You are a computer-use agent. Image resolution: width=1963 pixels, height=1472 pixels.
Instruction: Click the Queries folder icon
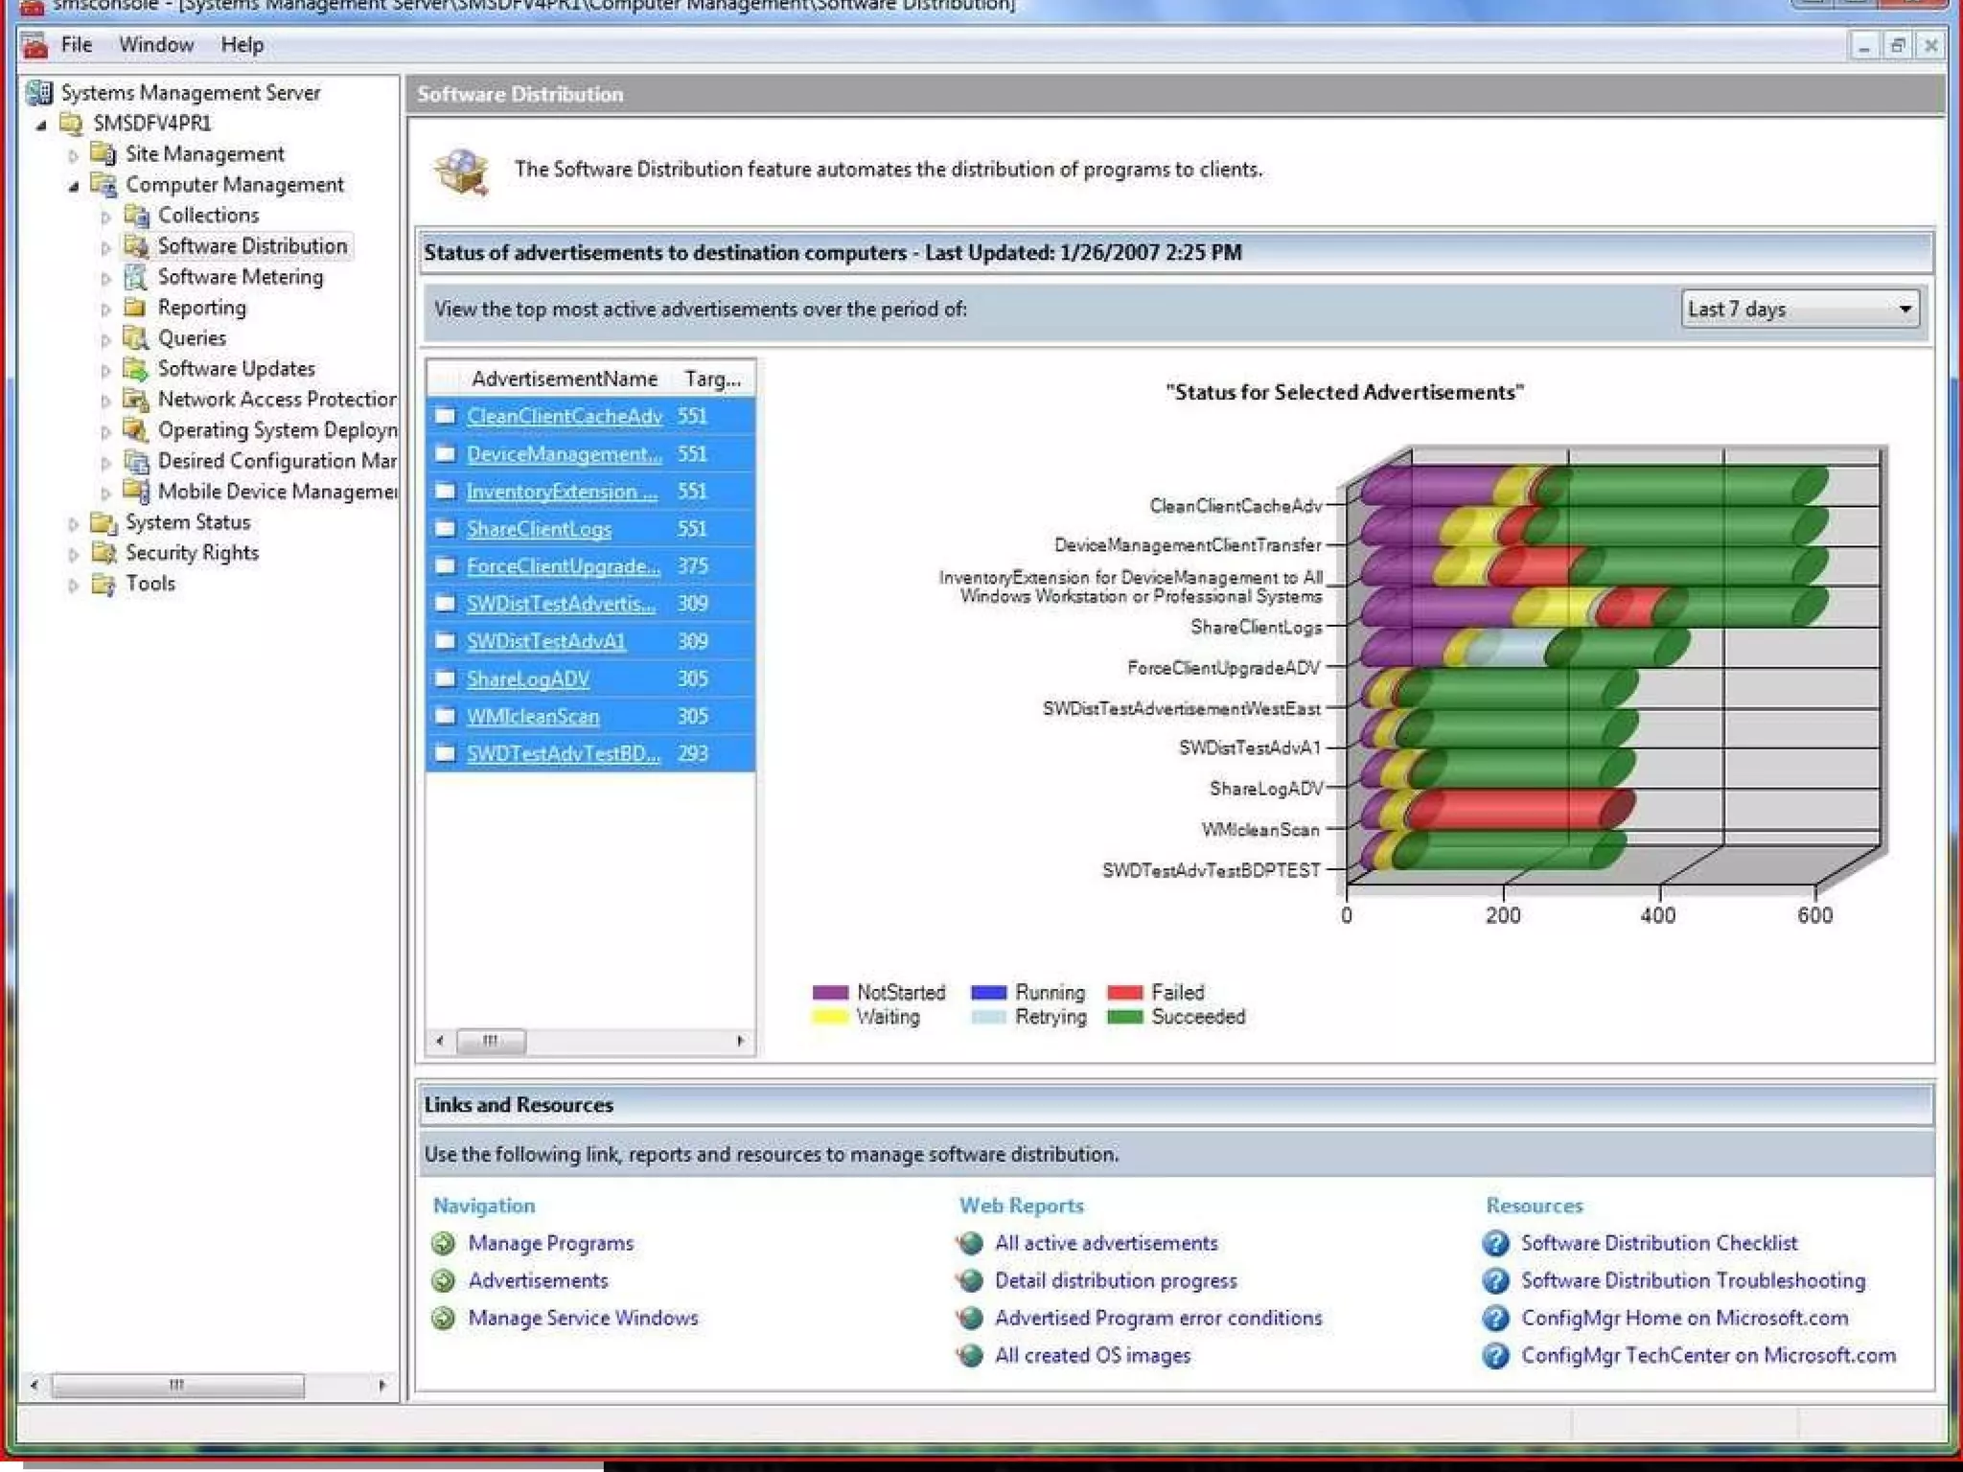[136, 338]
